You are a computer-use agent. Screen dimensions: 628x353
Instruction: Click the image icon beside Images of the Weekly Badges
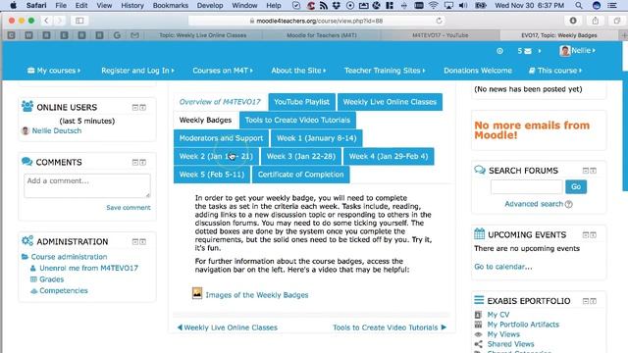pos(197,293)
